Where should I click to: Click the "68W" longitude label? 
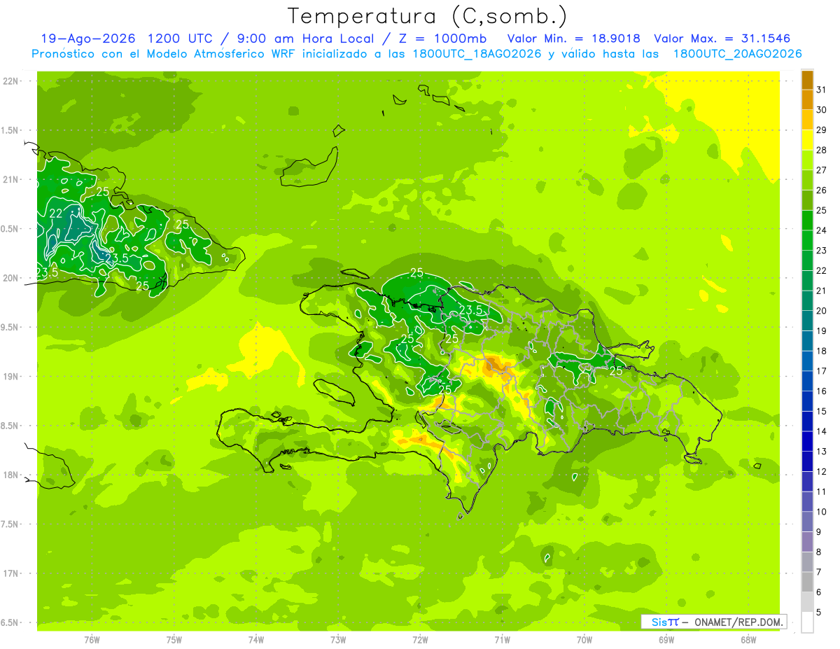point(748,640)
